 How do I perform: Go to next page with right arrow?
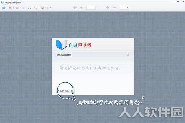pos(81,8)
